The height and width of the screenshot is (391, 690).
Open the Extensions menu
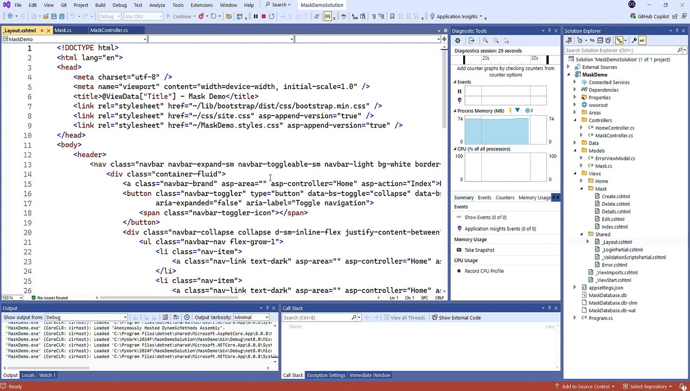pos(201,5)
